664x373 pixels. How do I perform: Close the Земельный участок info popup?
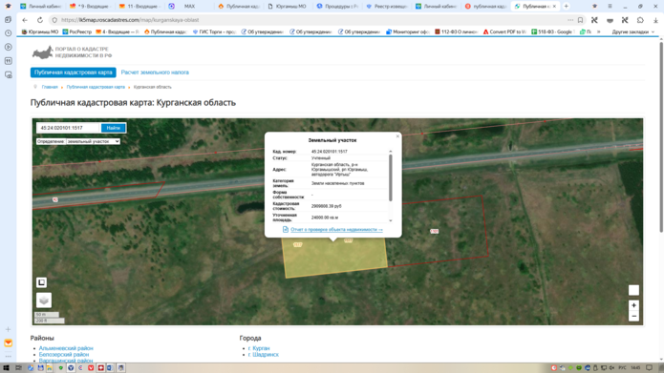coord(397,136)
